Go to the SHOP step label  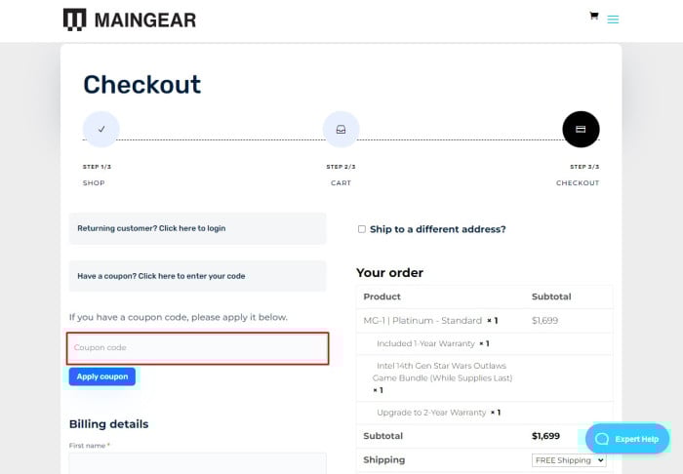pyautogui.click(x=94, y=183)
